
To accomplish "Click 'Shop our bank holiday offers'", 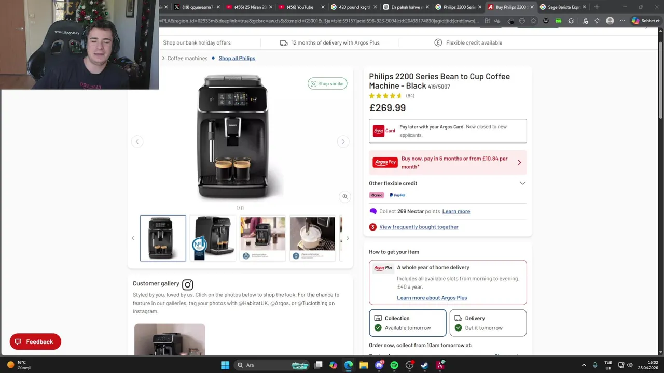I will click(x=197, y=42).
